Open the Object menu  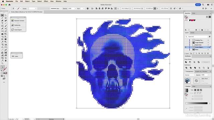point(27,1)
